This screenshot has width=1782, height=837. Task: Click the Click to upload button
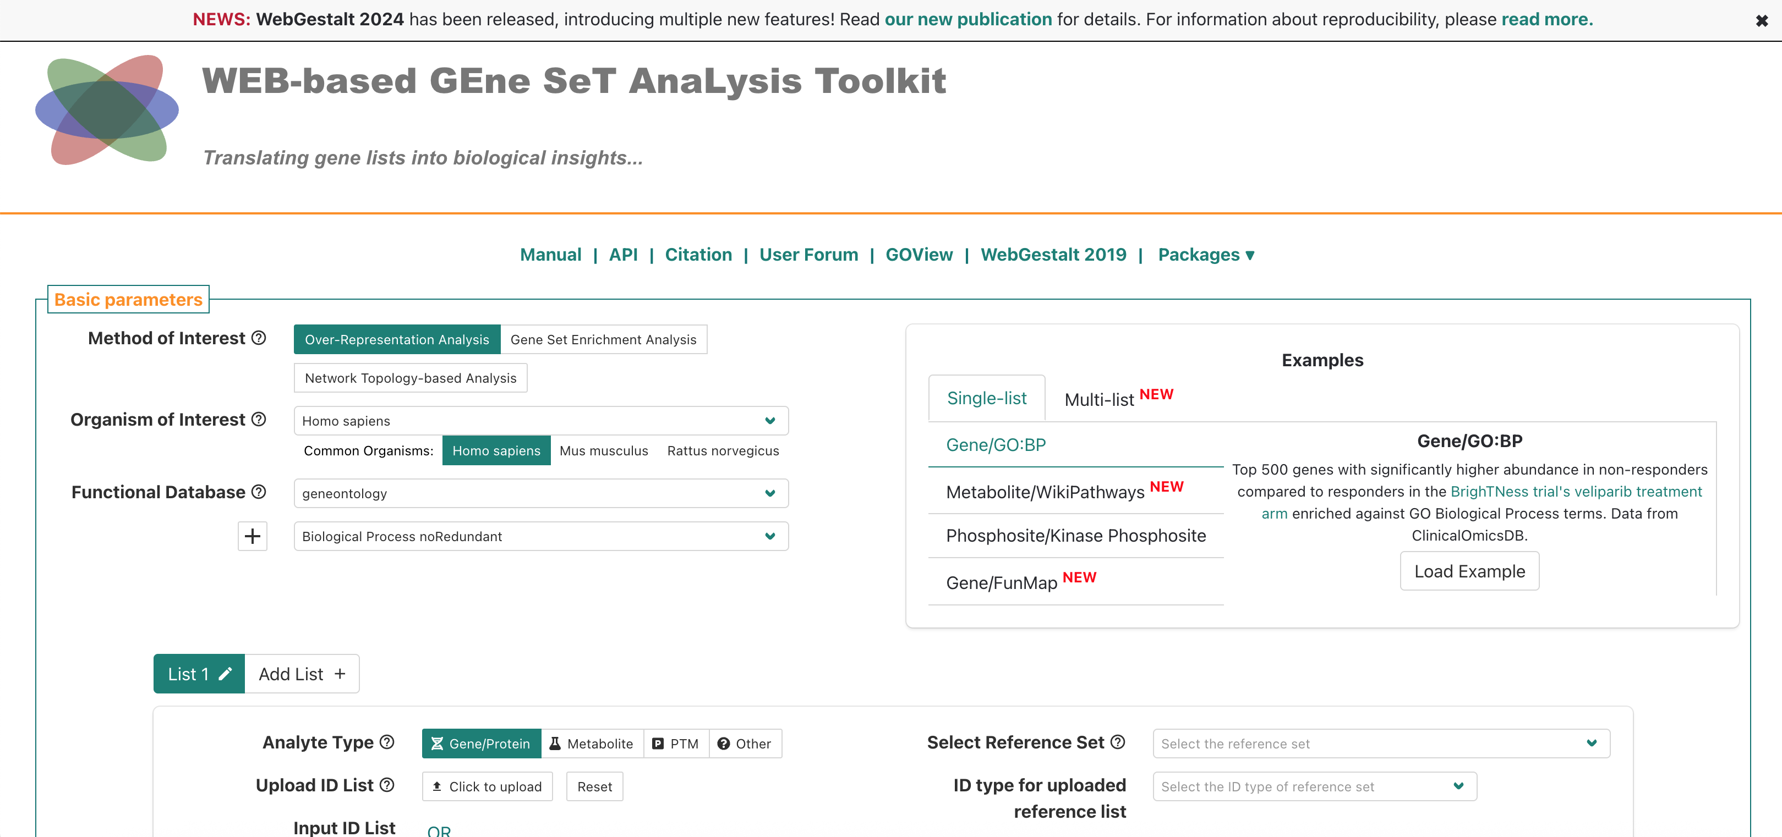[487, 786]
